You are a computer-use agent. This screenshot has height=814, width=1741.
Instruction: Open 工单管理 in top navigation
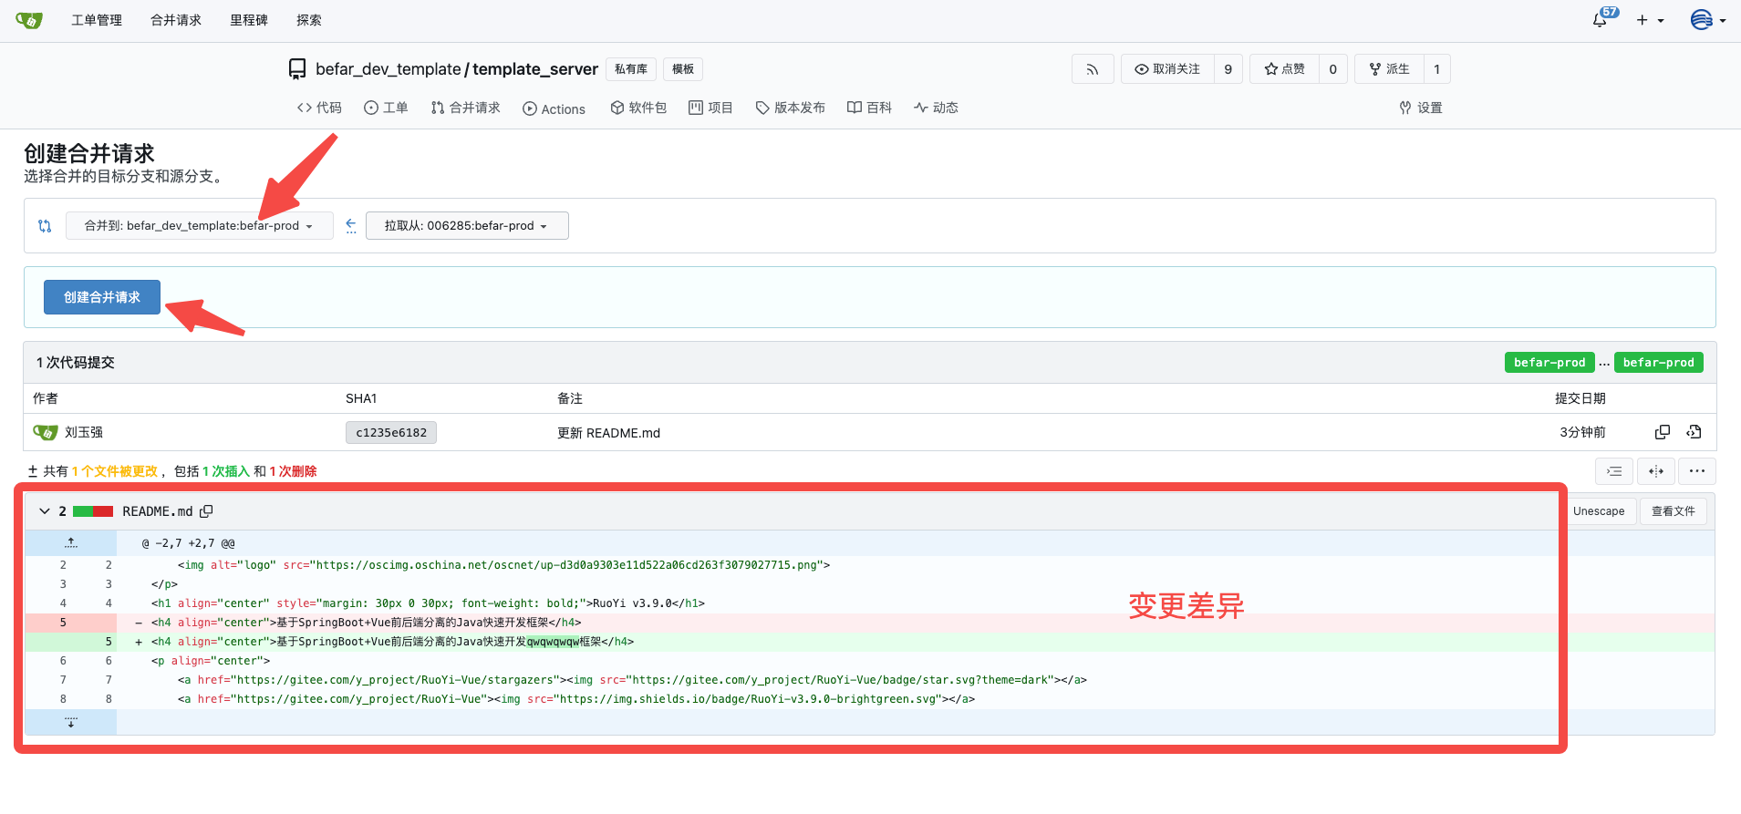coord(97,20)
